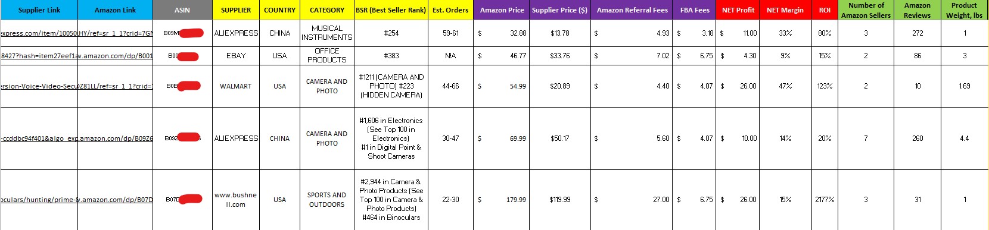This screenshot has height=230, width=989.
Task: Select the red NET Profit header cell
Action: [738, 10]
